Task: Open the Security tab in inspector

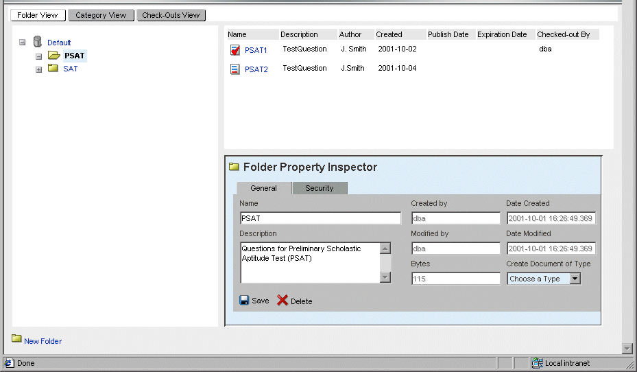Action: click(x=320, y=188)
